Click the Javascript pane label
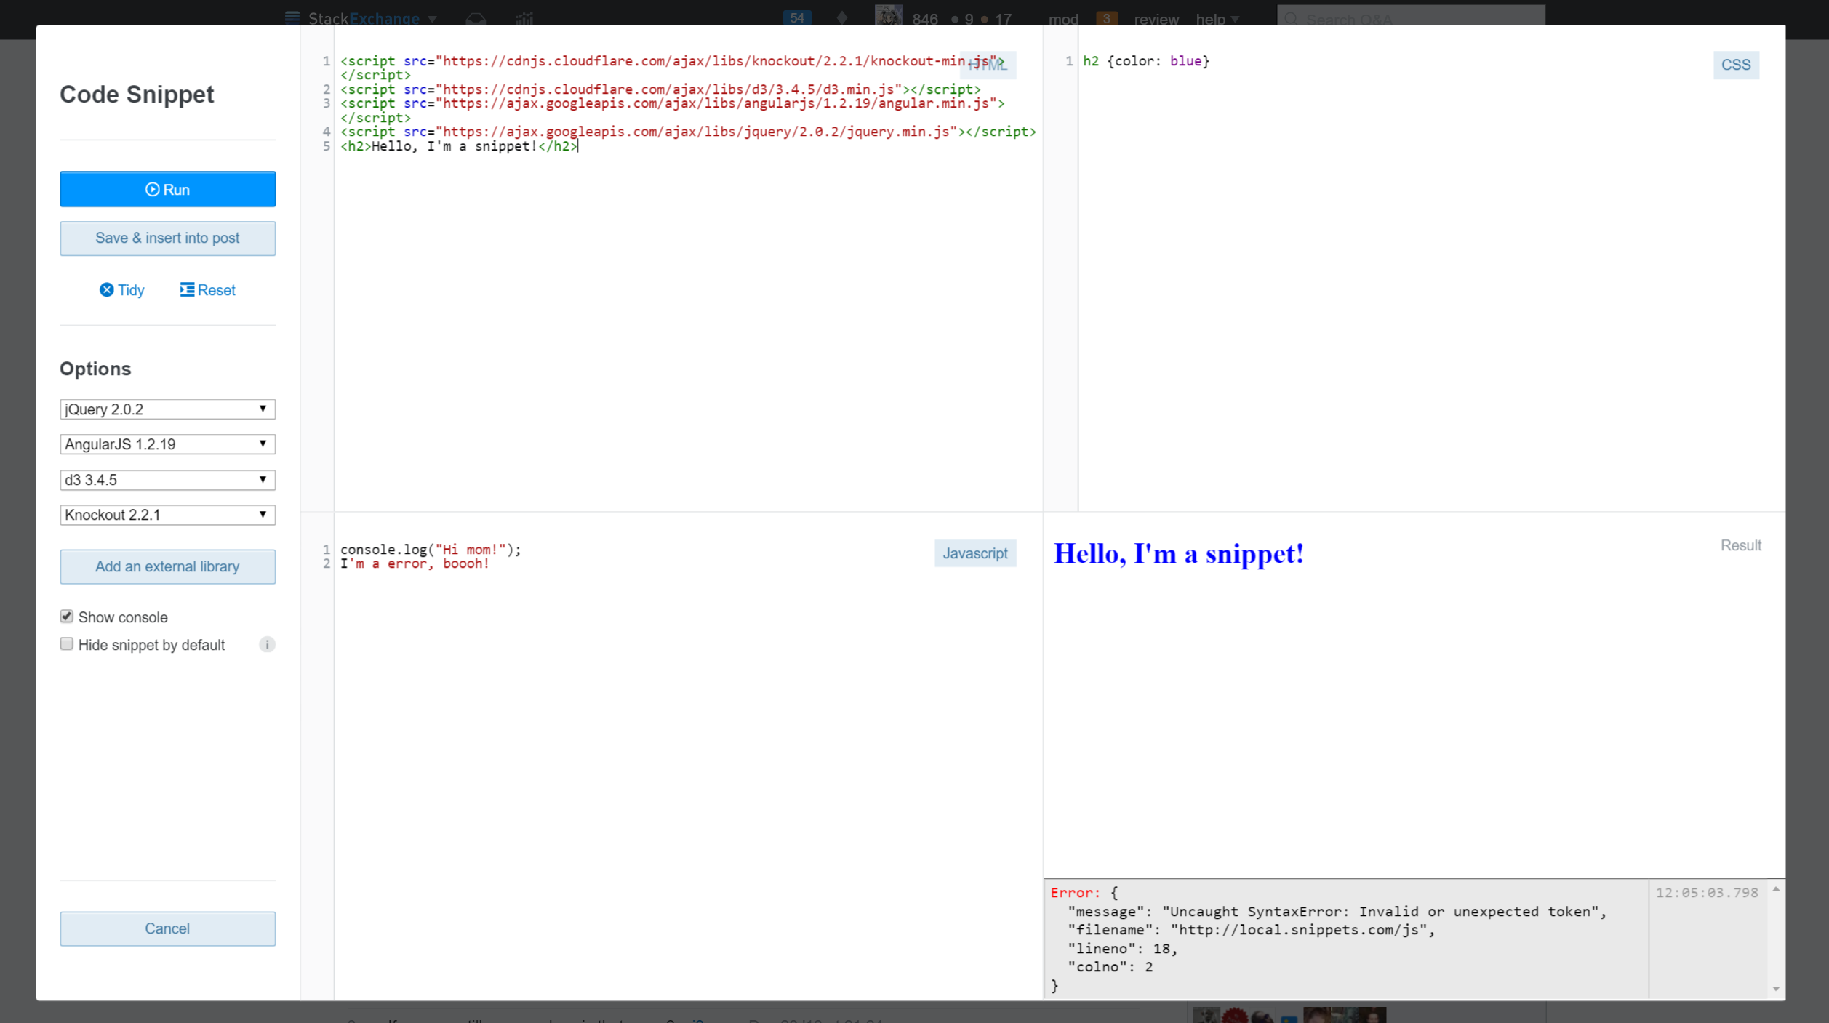Image resolution: width=1829 pixels, height=1023 pixels. click(x=975, y=553)
